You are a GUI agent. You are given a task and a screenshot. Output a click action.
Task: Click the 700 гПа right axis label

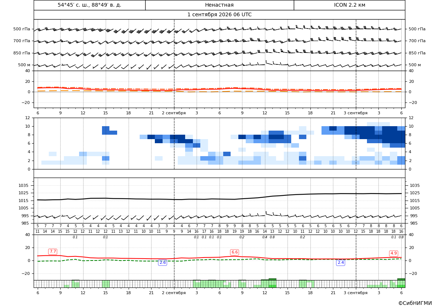click(x=417, y=41)
